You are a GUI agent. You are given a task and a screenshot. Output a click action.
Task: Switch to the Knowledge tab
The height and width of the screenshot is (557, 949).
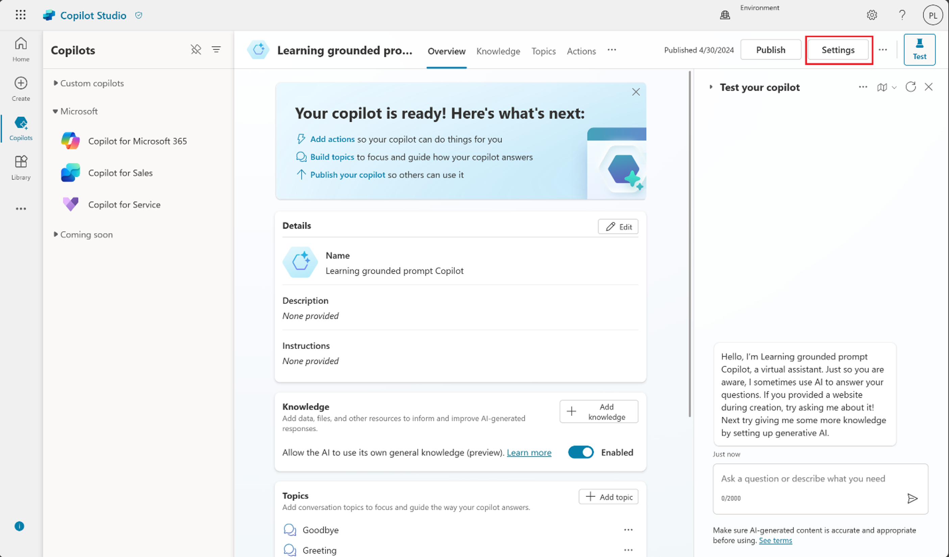coord(498,51)
